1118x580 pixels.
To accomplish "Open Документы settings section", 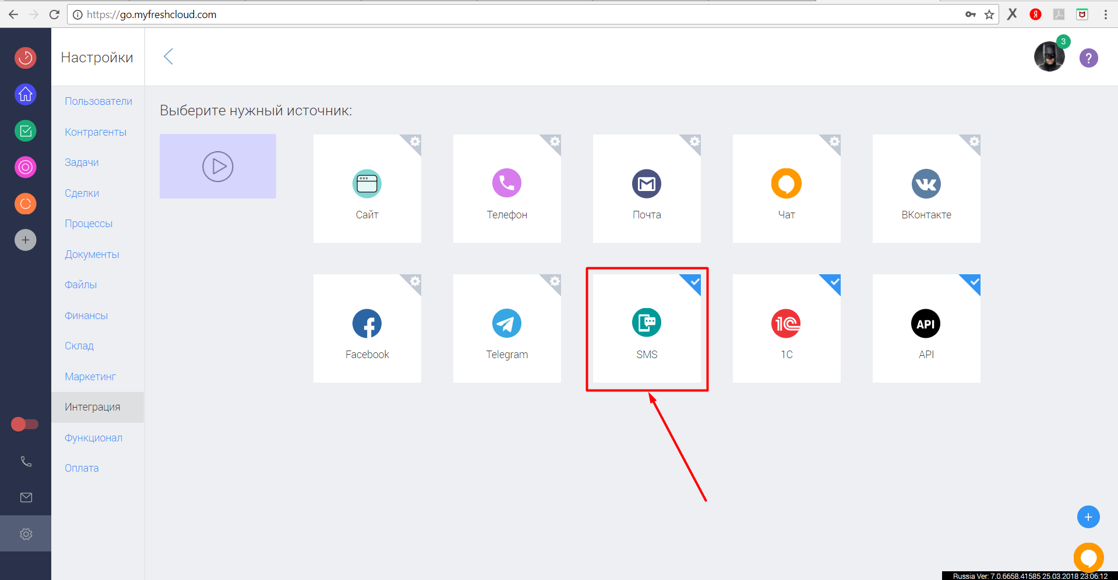I will [x=92, y=254].
